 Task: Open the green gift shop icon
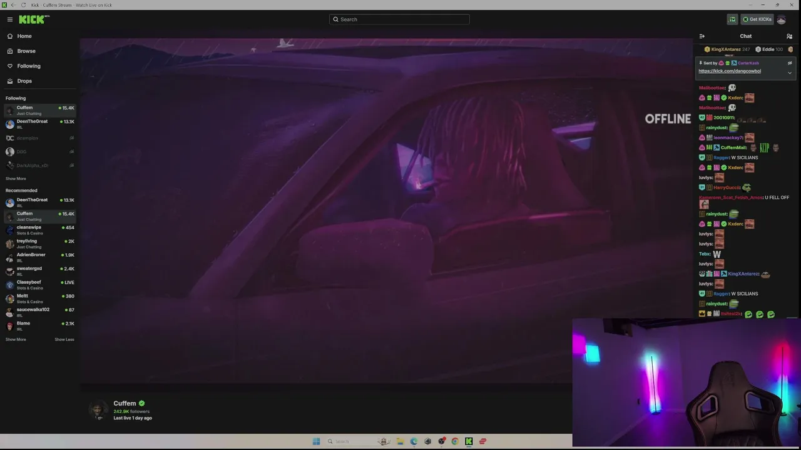732,19
